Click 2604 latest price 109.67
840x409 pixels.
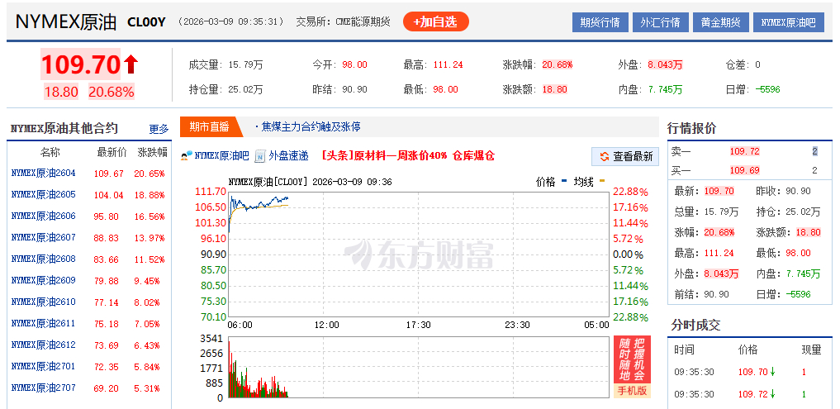(x=109, y=174)
